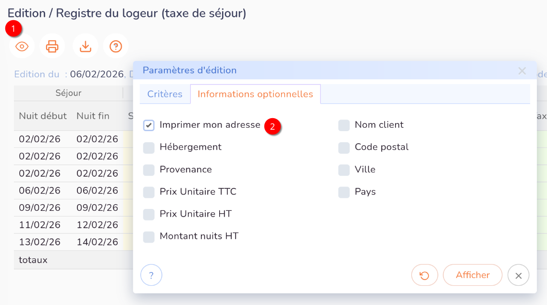Reset parameters with the circular arrow icon
Viewport: 547px width, 305px height.
point(424,275)
